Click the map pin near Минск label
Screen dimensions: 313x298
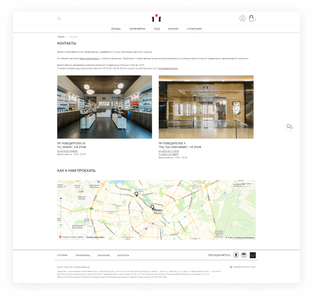(152, 207)
